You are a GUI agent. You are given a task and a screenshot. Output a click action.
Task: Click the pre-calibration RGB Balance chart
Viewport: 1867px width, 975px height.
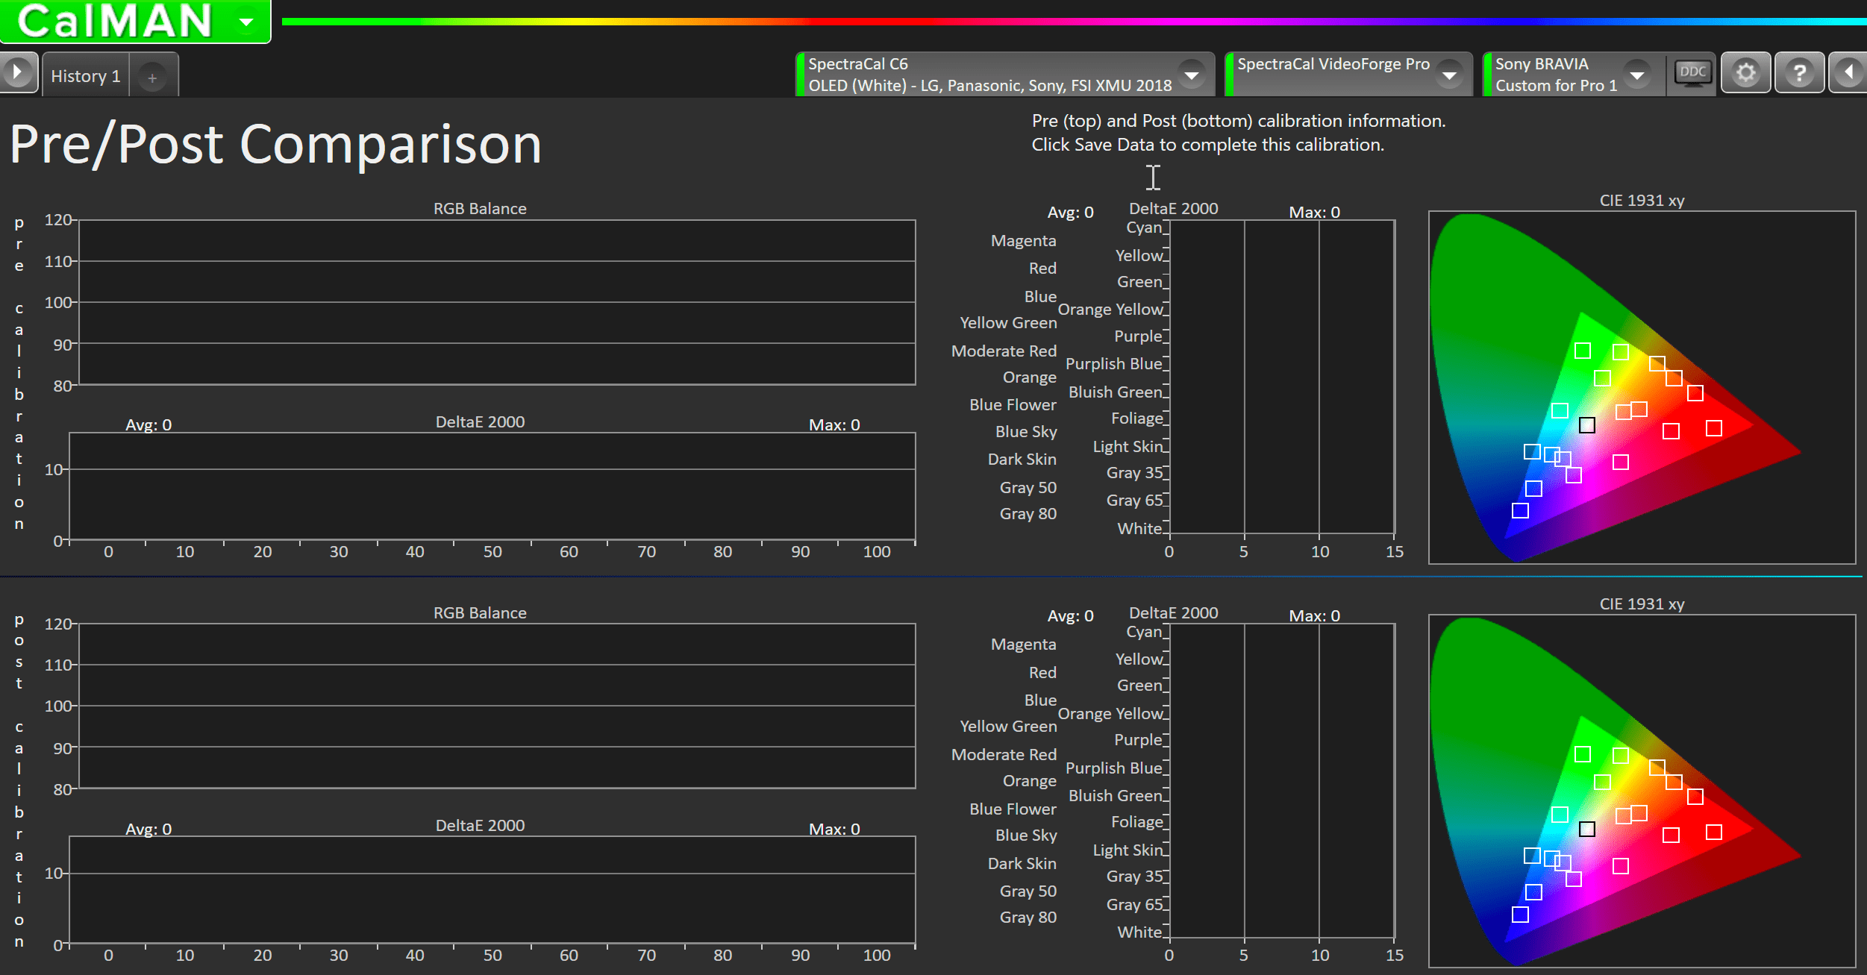tap(497, 302)
